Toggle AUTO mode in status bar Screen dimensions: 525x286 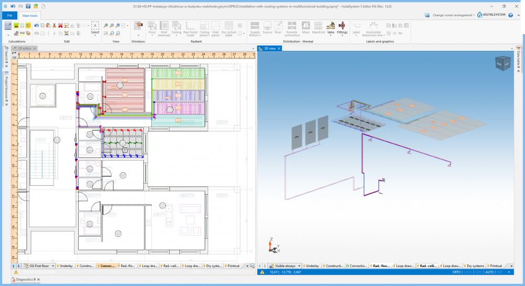click(x=489, y=272)
